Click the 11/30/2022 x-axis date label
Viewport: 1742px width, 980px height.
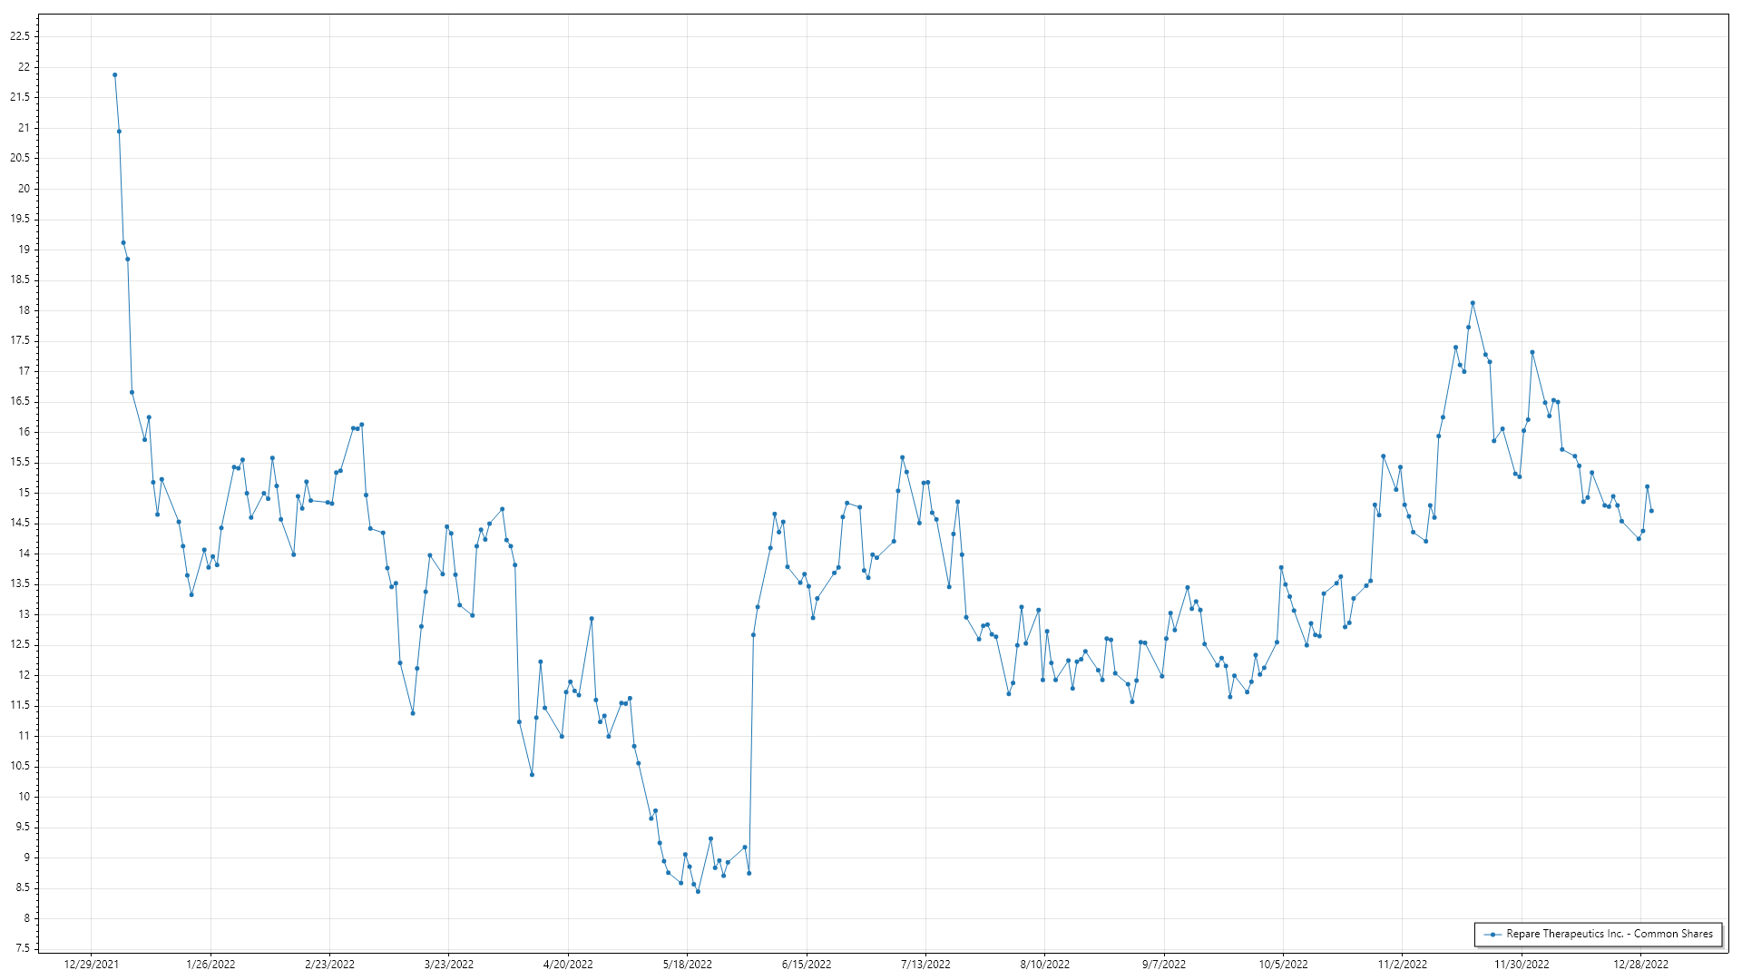pos(1522,964)
